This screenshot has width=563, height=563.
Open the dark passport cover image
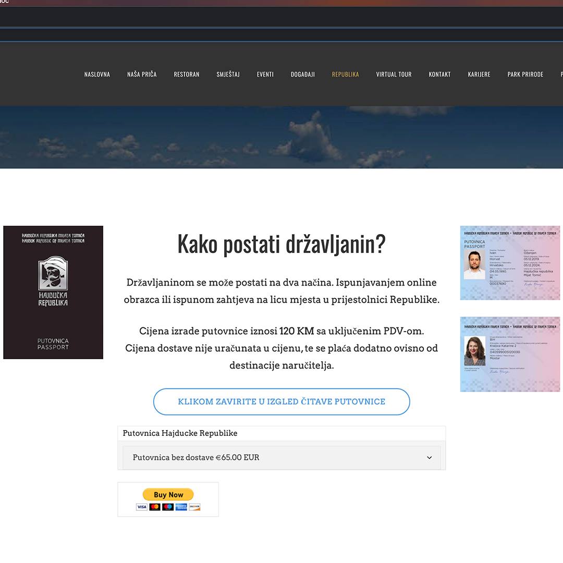click(53, 292)
